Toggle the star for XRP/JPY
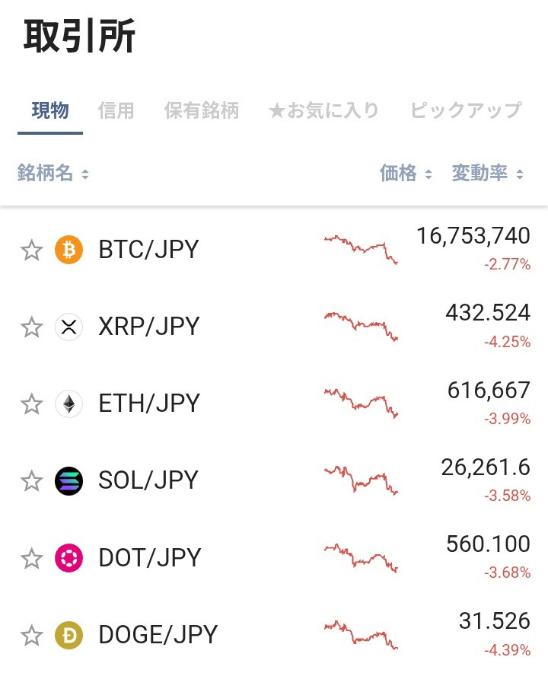548x673 pixels. 32,327
